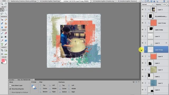Select the Gradient tool
The width and height of the screenshot is (169, 95).
[6, 37]
